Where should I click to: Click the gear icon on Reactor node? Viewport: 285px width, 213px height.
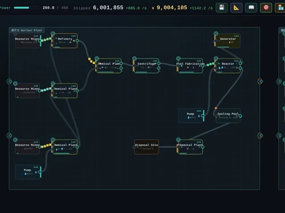click(216, 58)
